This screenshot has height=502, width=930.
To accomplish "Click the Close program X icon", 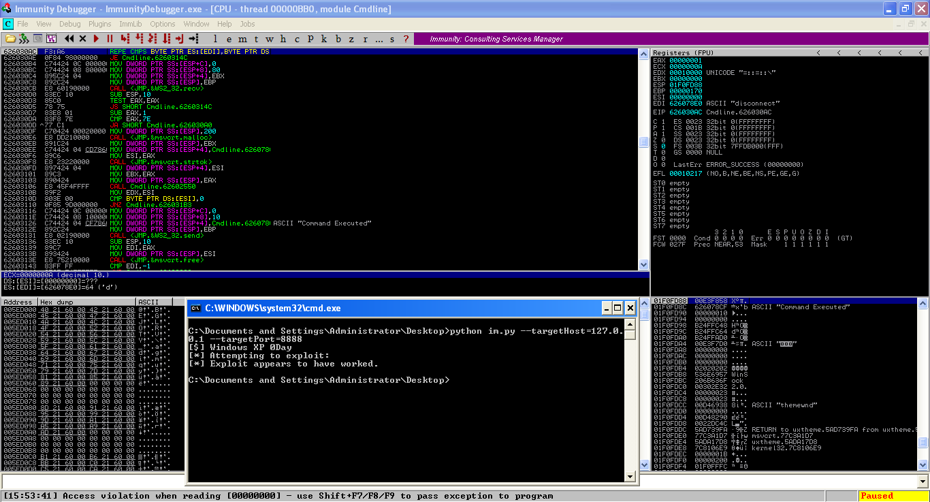I will pos(82,39).
